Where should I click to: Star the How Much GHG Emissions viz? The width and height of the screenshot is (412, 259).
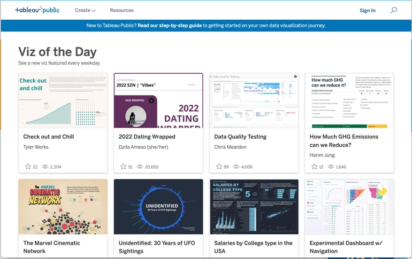(x=314, y=167)
